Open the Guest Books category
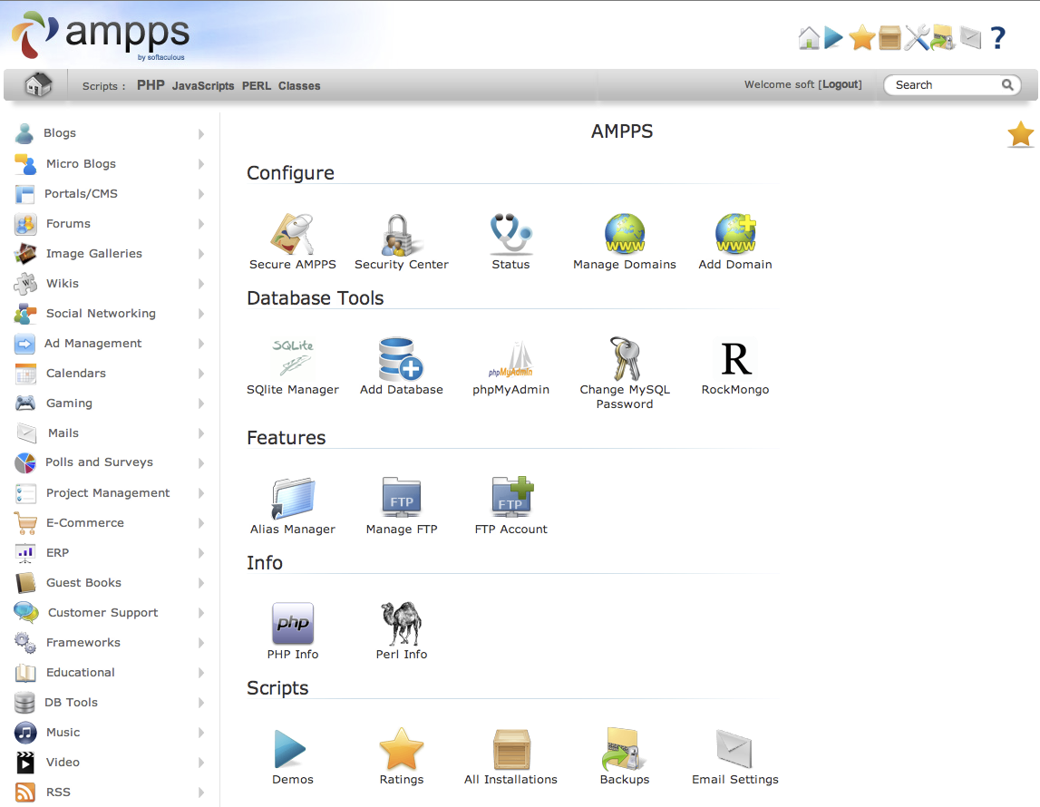This screenshot has width=1040, height=807. pyautogui.click(x=83, y=582)
